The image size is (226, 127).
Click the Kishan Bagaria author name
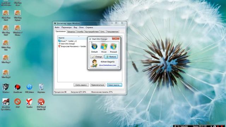click(x=107, y=62)
